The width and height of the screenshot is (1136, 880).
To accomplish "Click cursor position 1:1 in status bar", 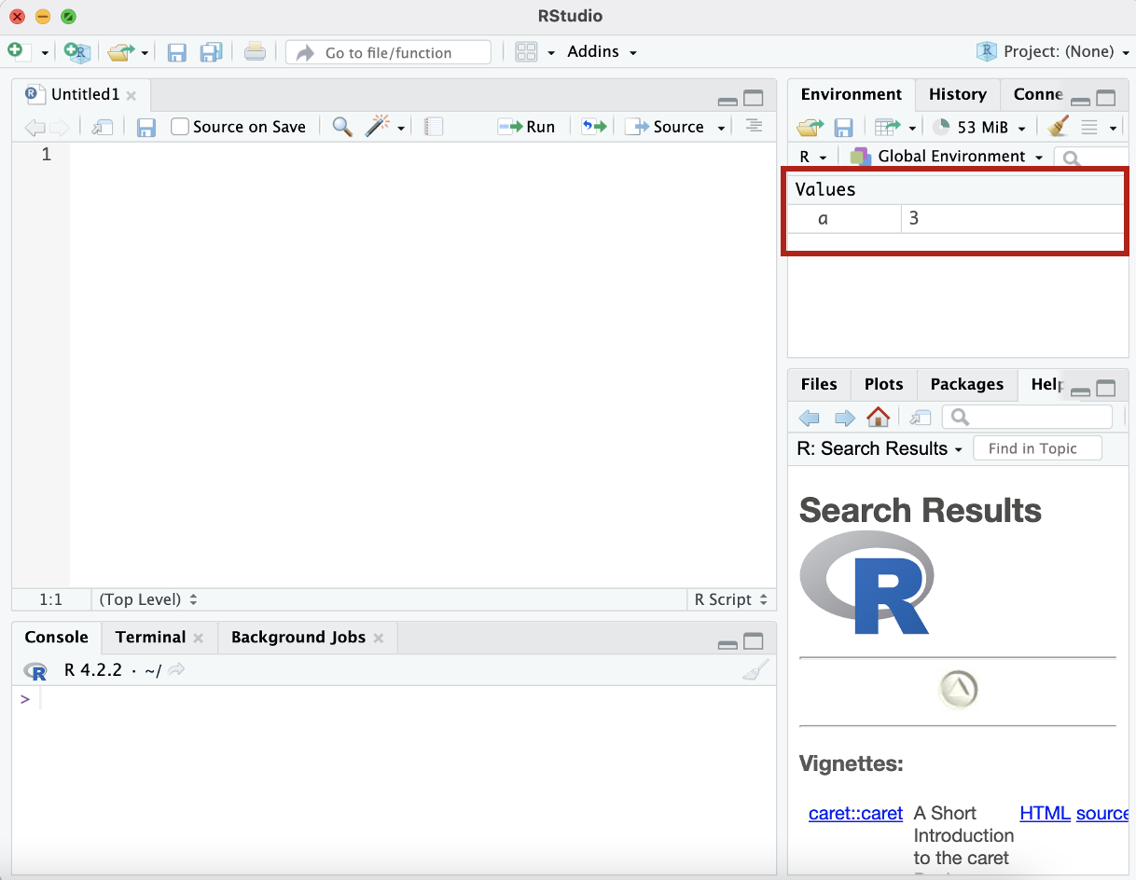I will point(50,599).
